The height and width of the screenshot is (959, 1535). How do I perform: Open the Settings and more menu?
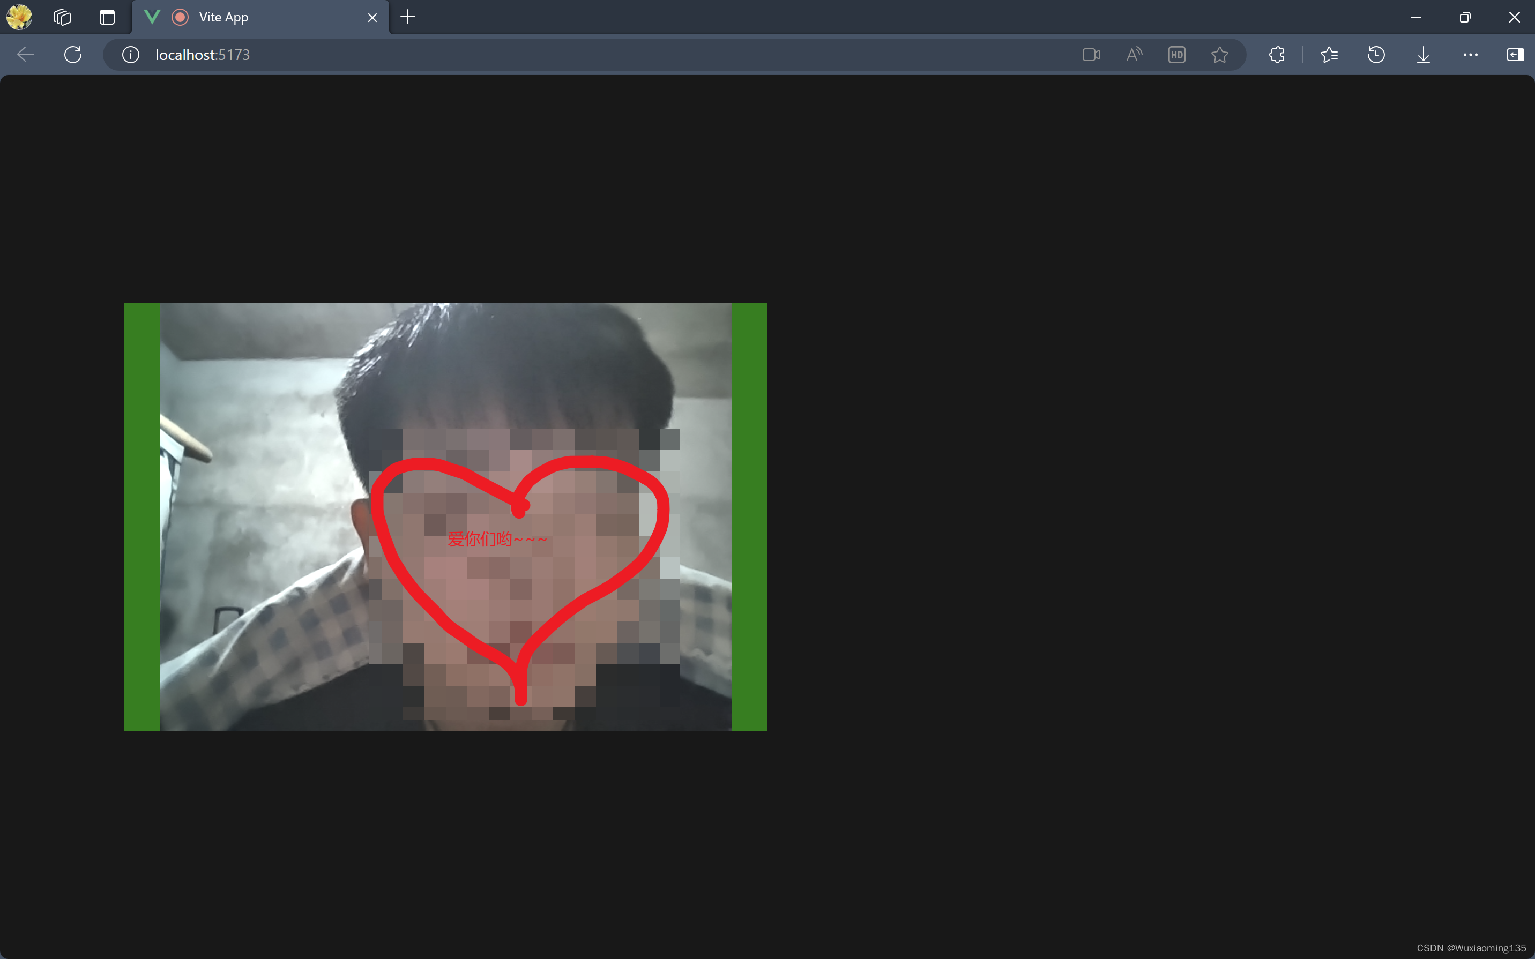[x=1470, y=55]
